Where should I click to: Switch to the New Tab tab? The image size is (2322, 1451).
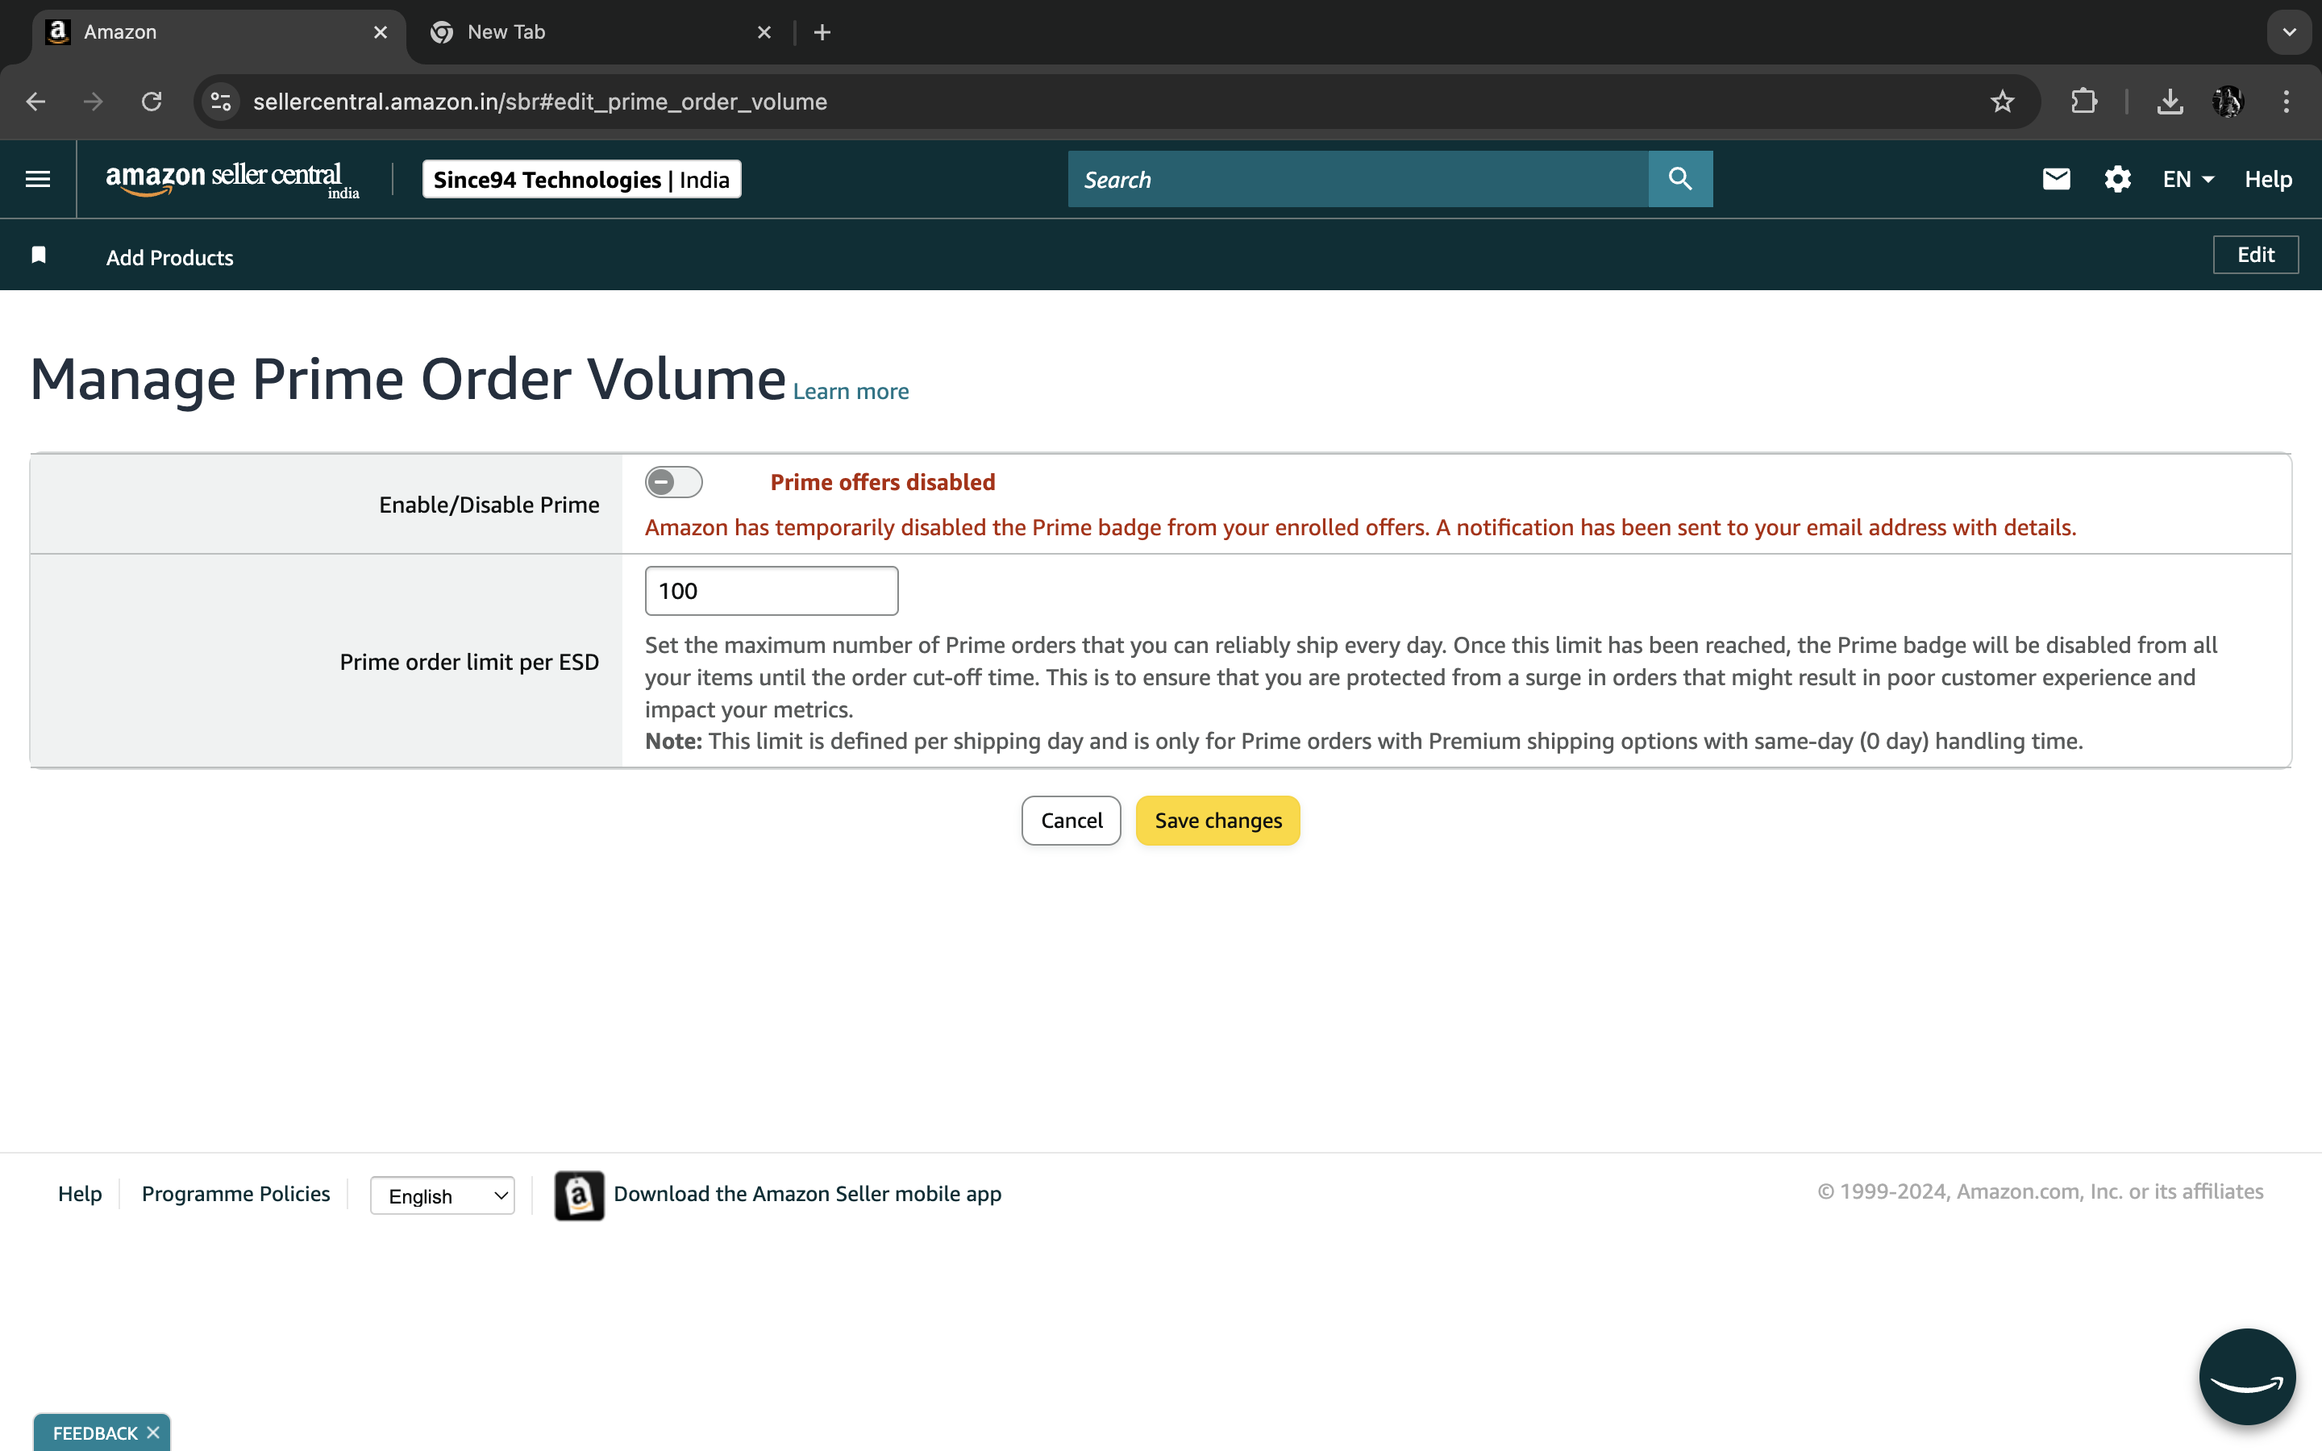click(x=601, y=32)
